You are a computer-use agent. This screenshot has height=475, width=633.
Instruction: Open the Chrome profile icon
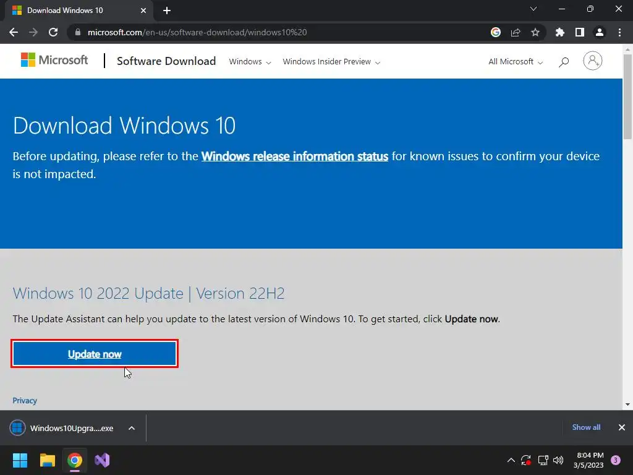(x=600, y=32)
